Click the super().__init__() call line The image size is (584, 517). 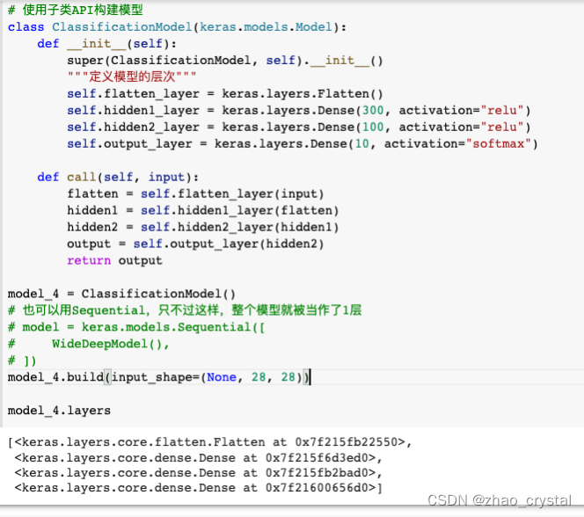(x=225, y=61)
